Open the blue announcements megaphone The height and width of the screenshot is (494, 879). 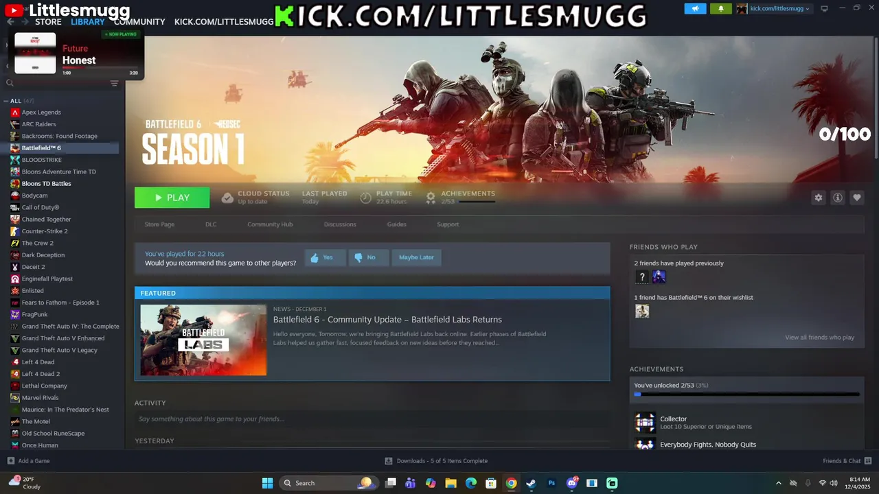point(695,8)
